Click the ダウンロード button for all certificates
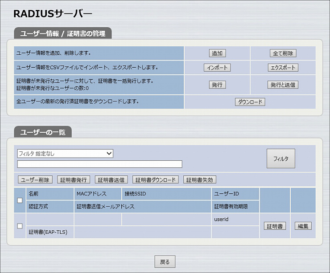 pyautogui.click(x=250, y=102)
